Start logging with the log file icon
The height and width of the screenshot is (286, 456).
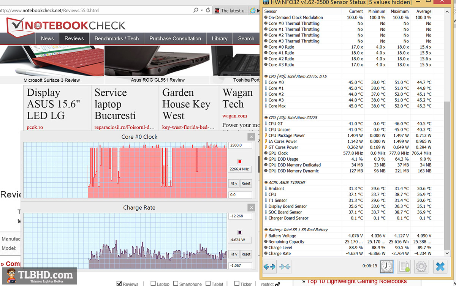404,267
